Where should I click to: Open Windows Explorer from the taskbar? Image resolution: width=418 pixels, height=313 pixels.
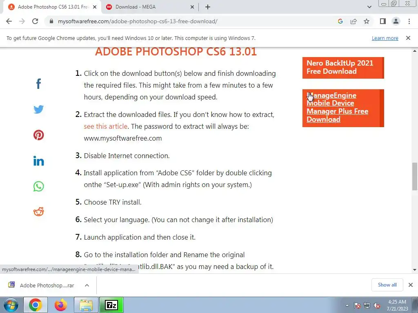coord(86,305)
